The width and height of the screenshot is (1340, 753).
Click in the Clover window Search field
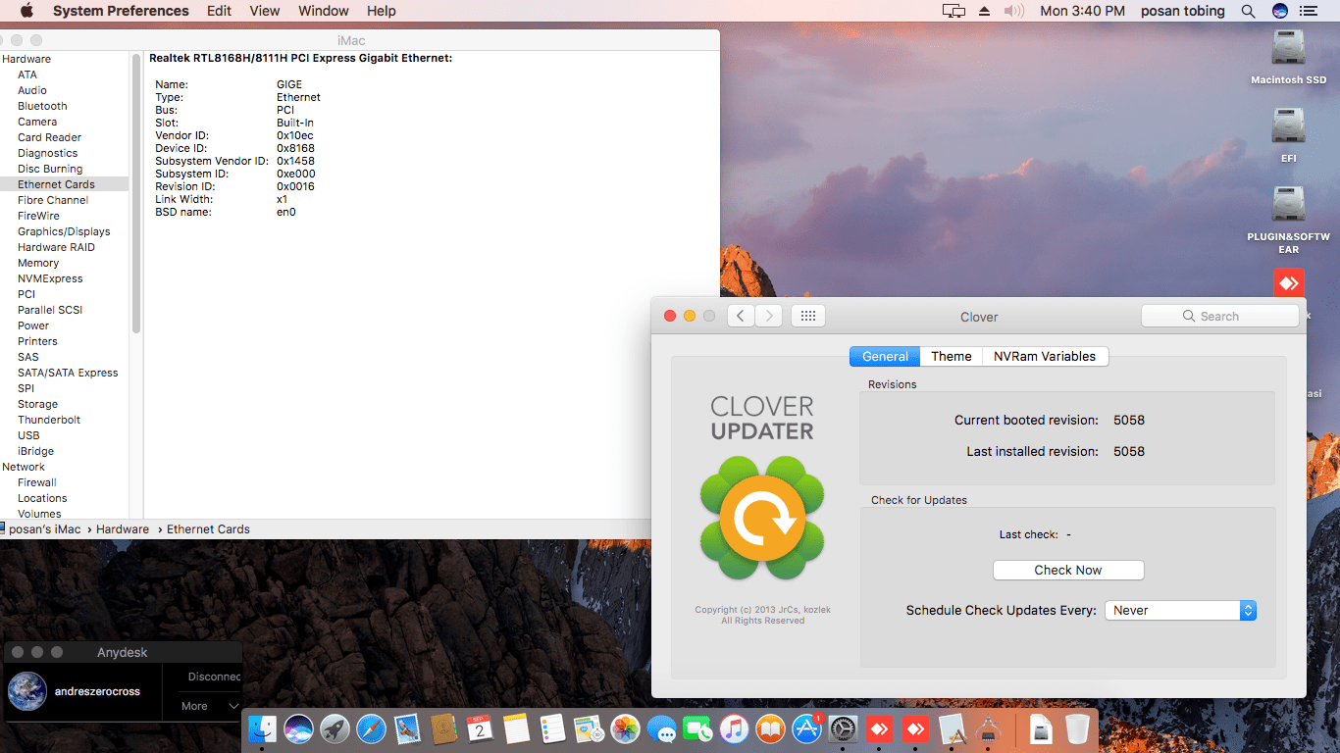1220,316
